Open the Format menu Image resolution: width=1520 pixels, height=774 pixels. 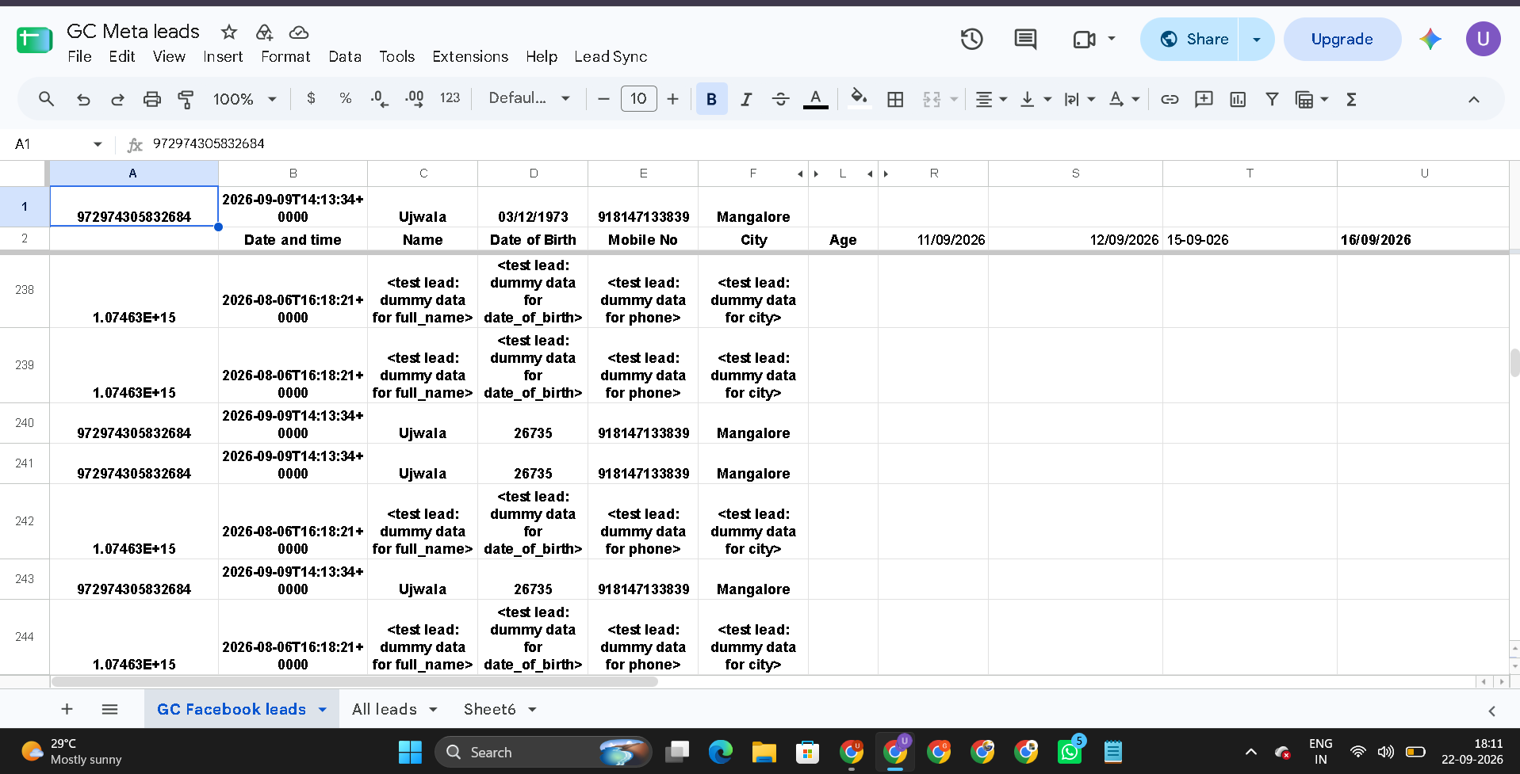tap(285, 56)
